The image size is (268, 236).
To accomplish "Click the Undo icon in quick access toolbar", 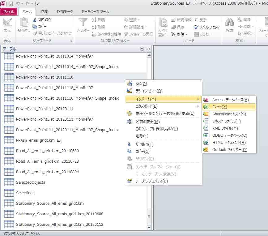I will [18, 4].
